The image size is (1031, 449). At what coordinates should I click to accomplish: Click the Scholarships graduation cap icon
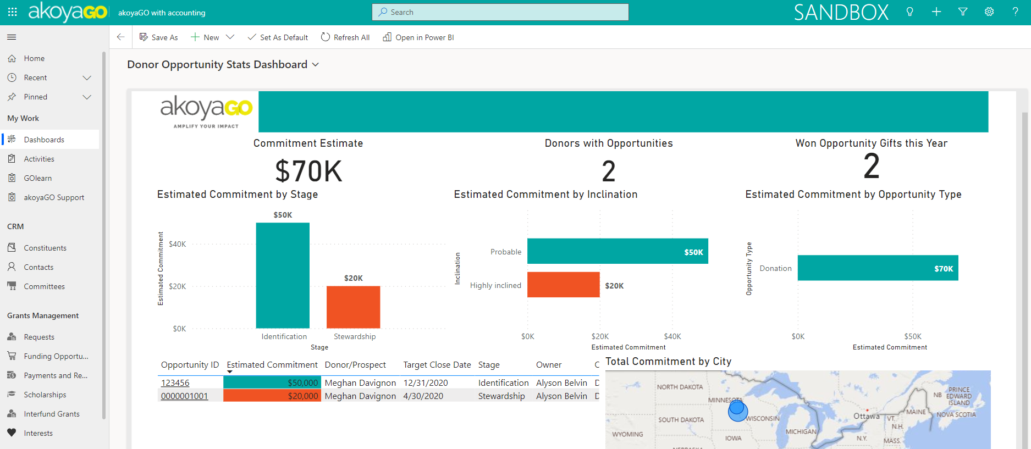pyautogui.click(x=12, y=395)
